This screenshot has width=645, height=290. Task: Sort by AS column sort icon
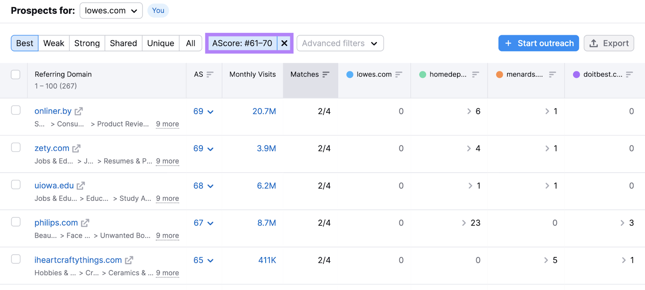pos(210,75)
